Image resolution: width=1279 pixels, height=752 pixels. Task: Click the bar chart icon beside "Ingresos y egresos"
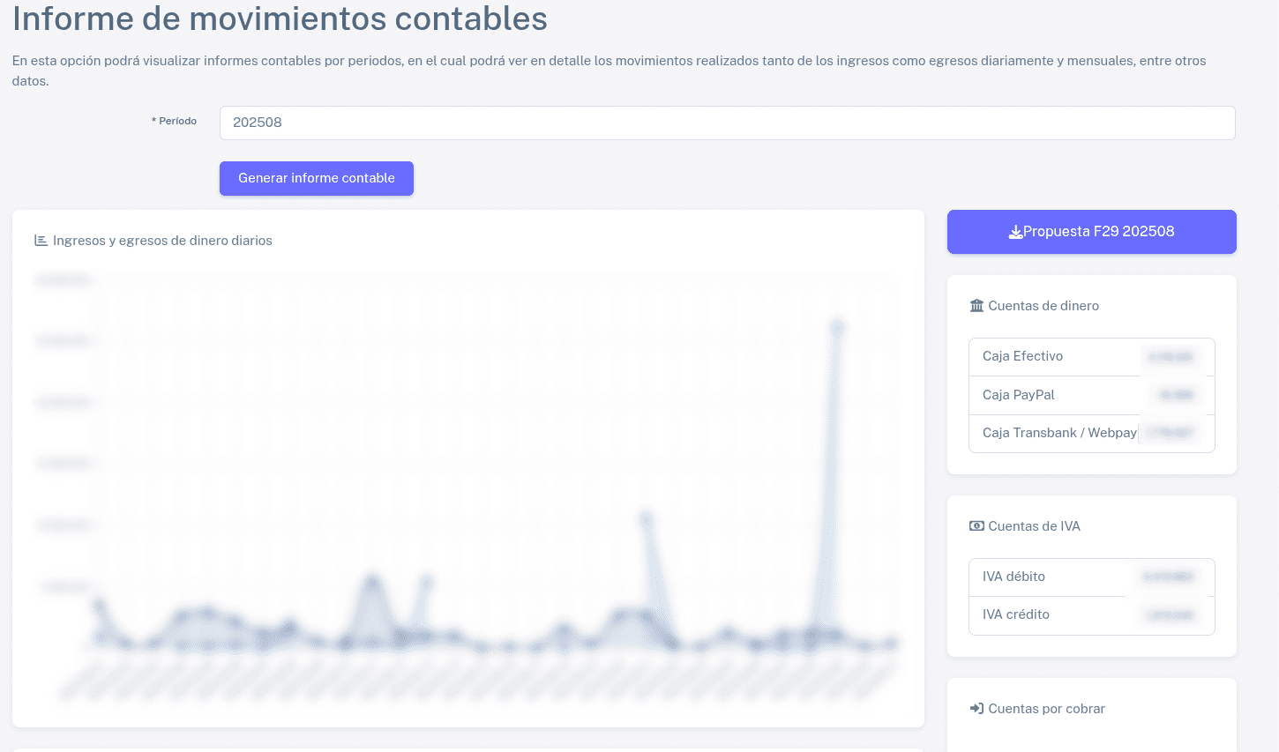41,240
